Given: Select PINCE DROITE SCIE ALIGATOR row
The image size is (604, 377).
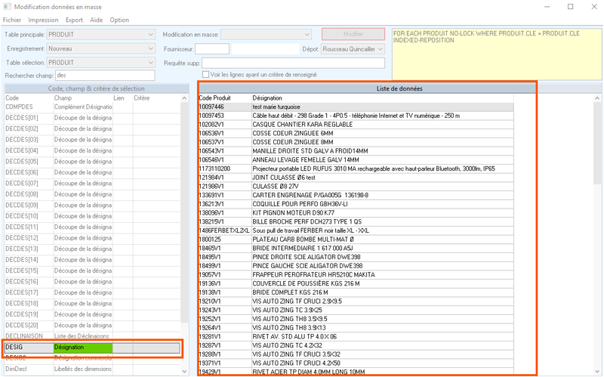Looking at the screenshot, I should (x=356, y=257).
